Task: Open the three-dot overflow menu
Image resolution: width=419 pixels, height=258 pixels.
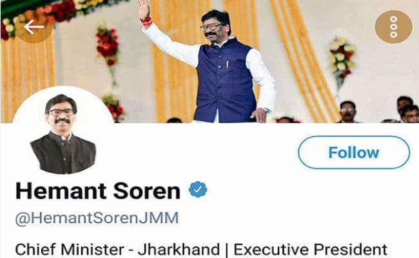Action: (x=393, y=26)
